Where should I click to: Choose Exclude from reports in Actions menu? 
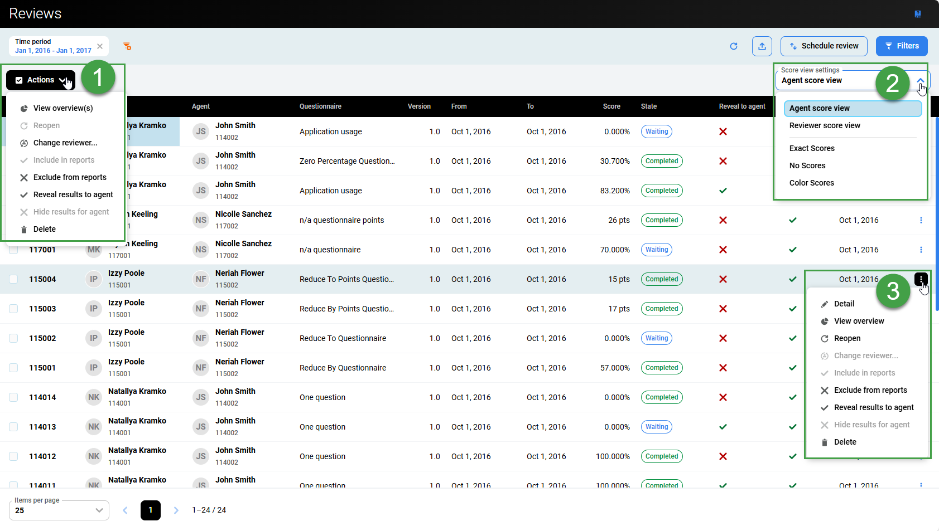click(x=70, y=177)
